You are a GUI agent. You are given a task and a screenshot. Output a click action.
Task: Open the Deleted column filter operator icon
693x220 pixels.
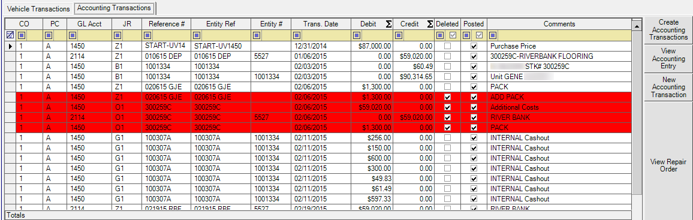pos(441,35)
